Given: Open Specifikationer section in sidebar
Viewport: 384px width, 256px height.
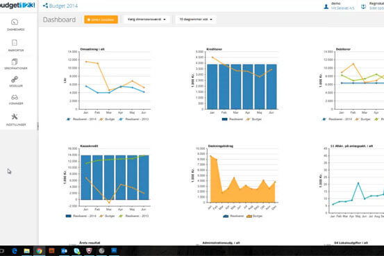Looking at the screenshot, I should [x=15, y=64].
